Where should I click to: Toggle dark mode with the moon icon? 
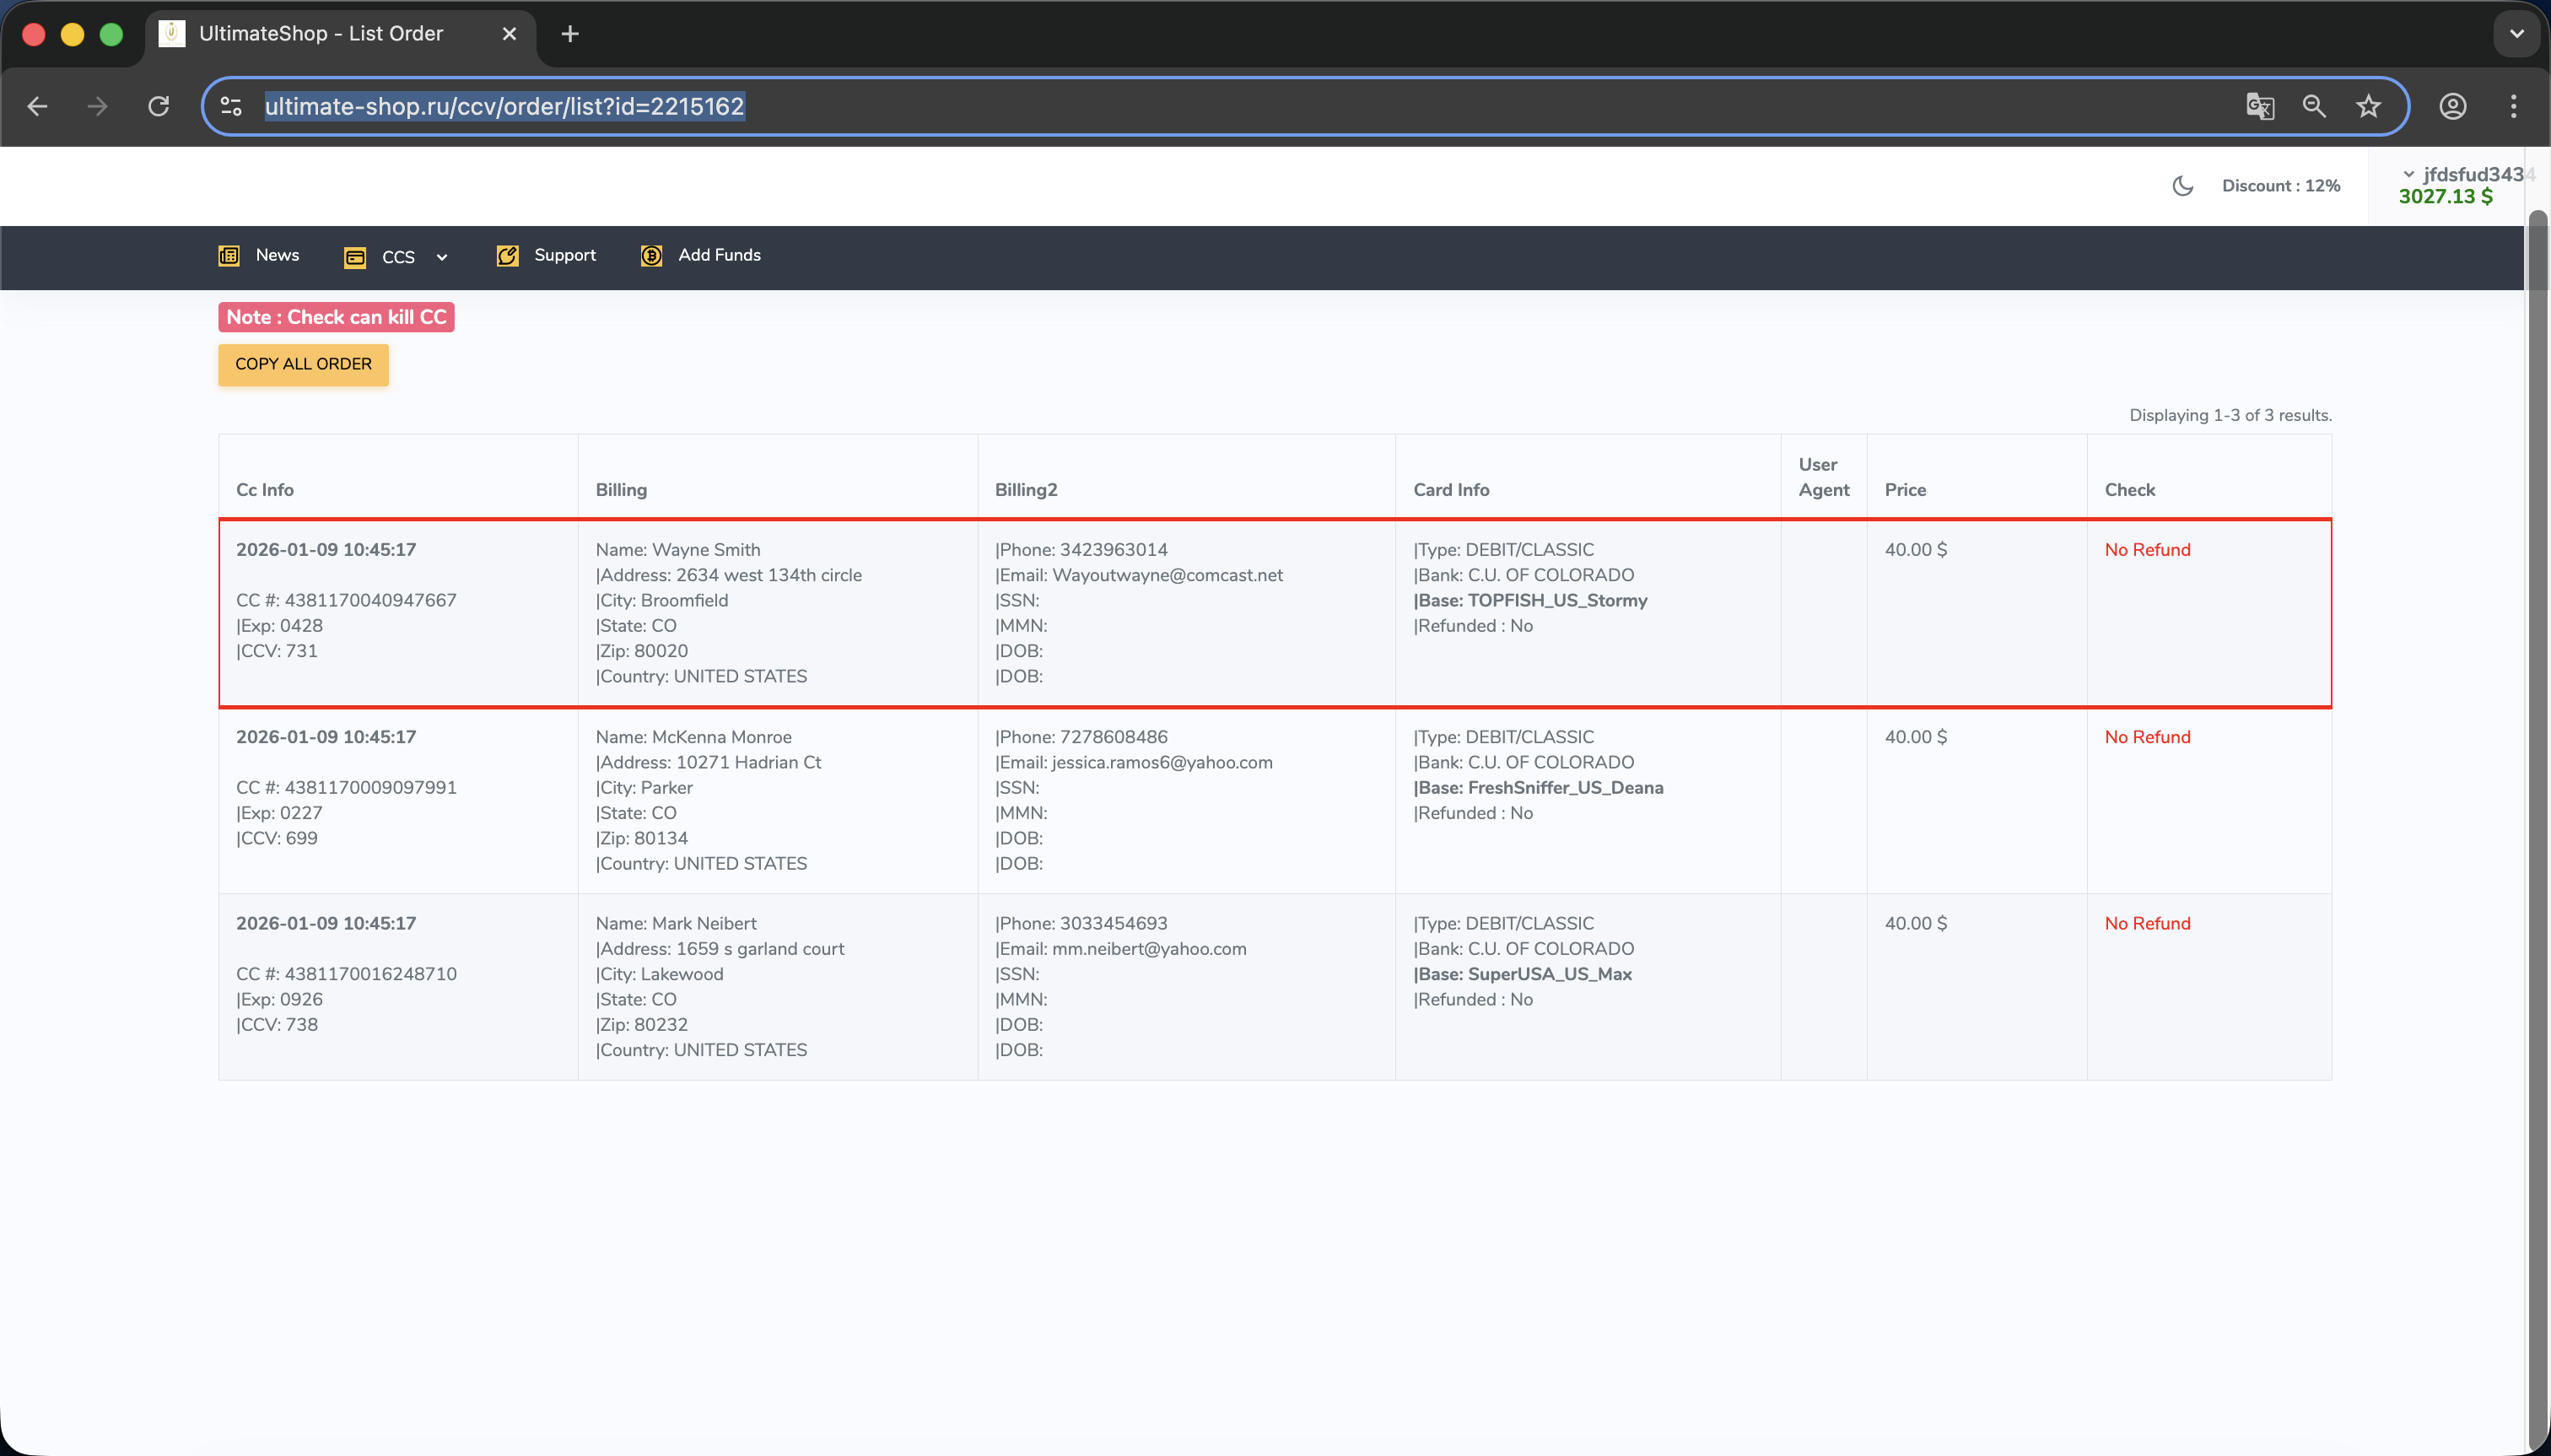(2182, 186)
